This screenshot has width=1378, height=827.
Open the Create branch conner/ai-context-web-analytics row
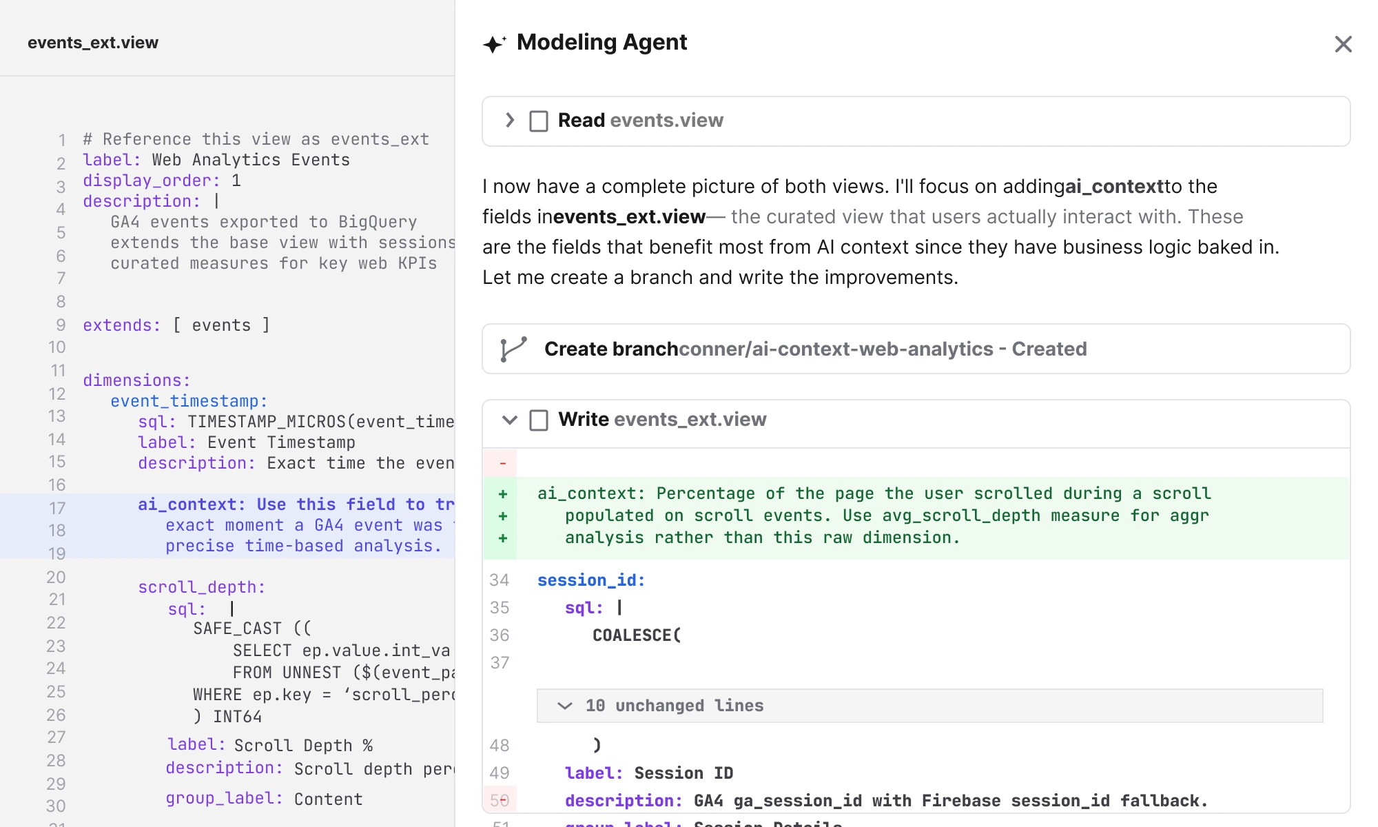point(916,349)
